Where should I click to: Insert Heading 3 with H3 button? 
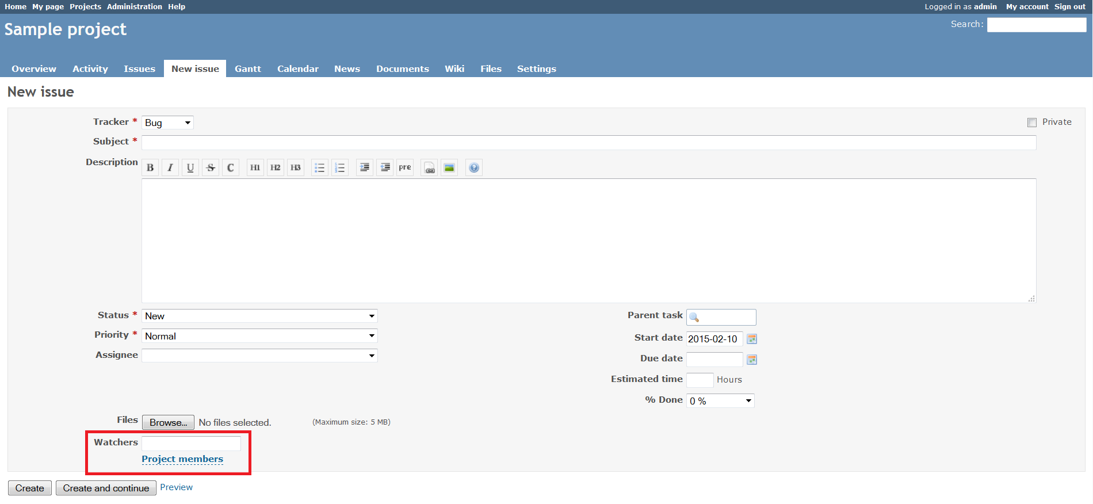coord(296,167)
